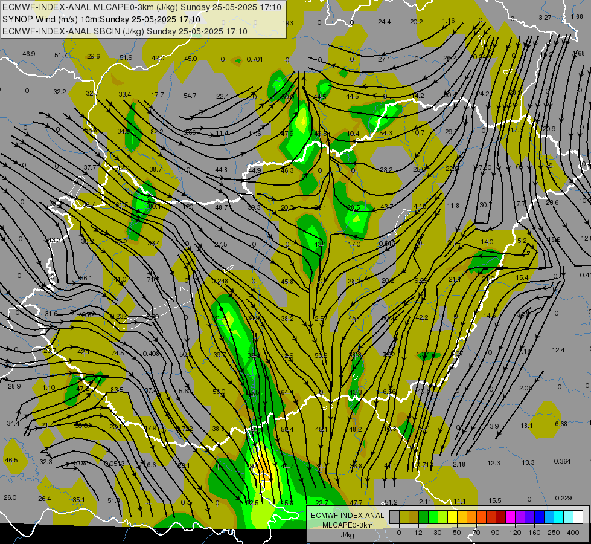Click the map value 1.88
Image resolution: width=591 pixels, height=544 pixels.
(577, 16)
